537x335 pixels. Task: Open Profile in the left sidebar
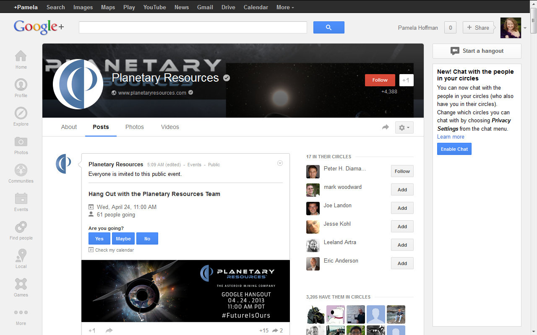[21, 88]
